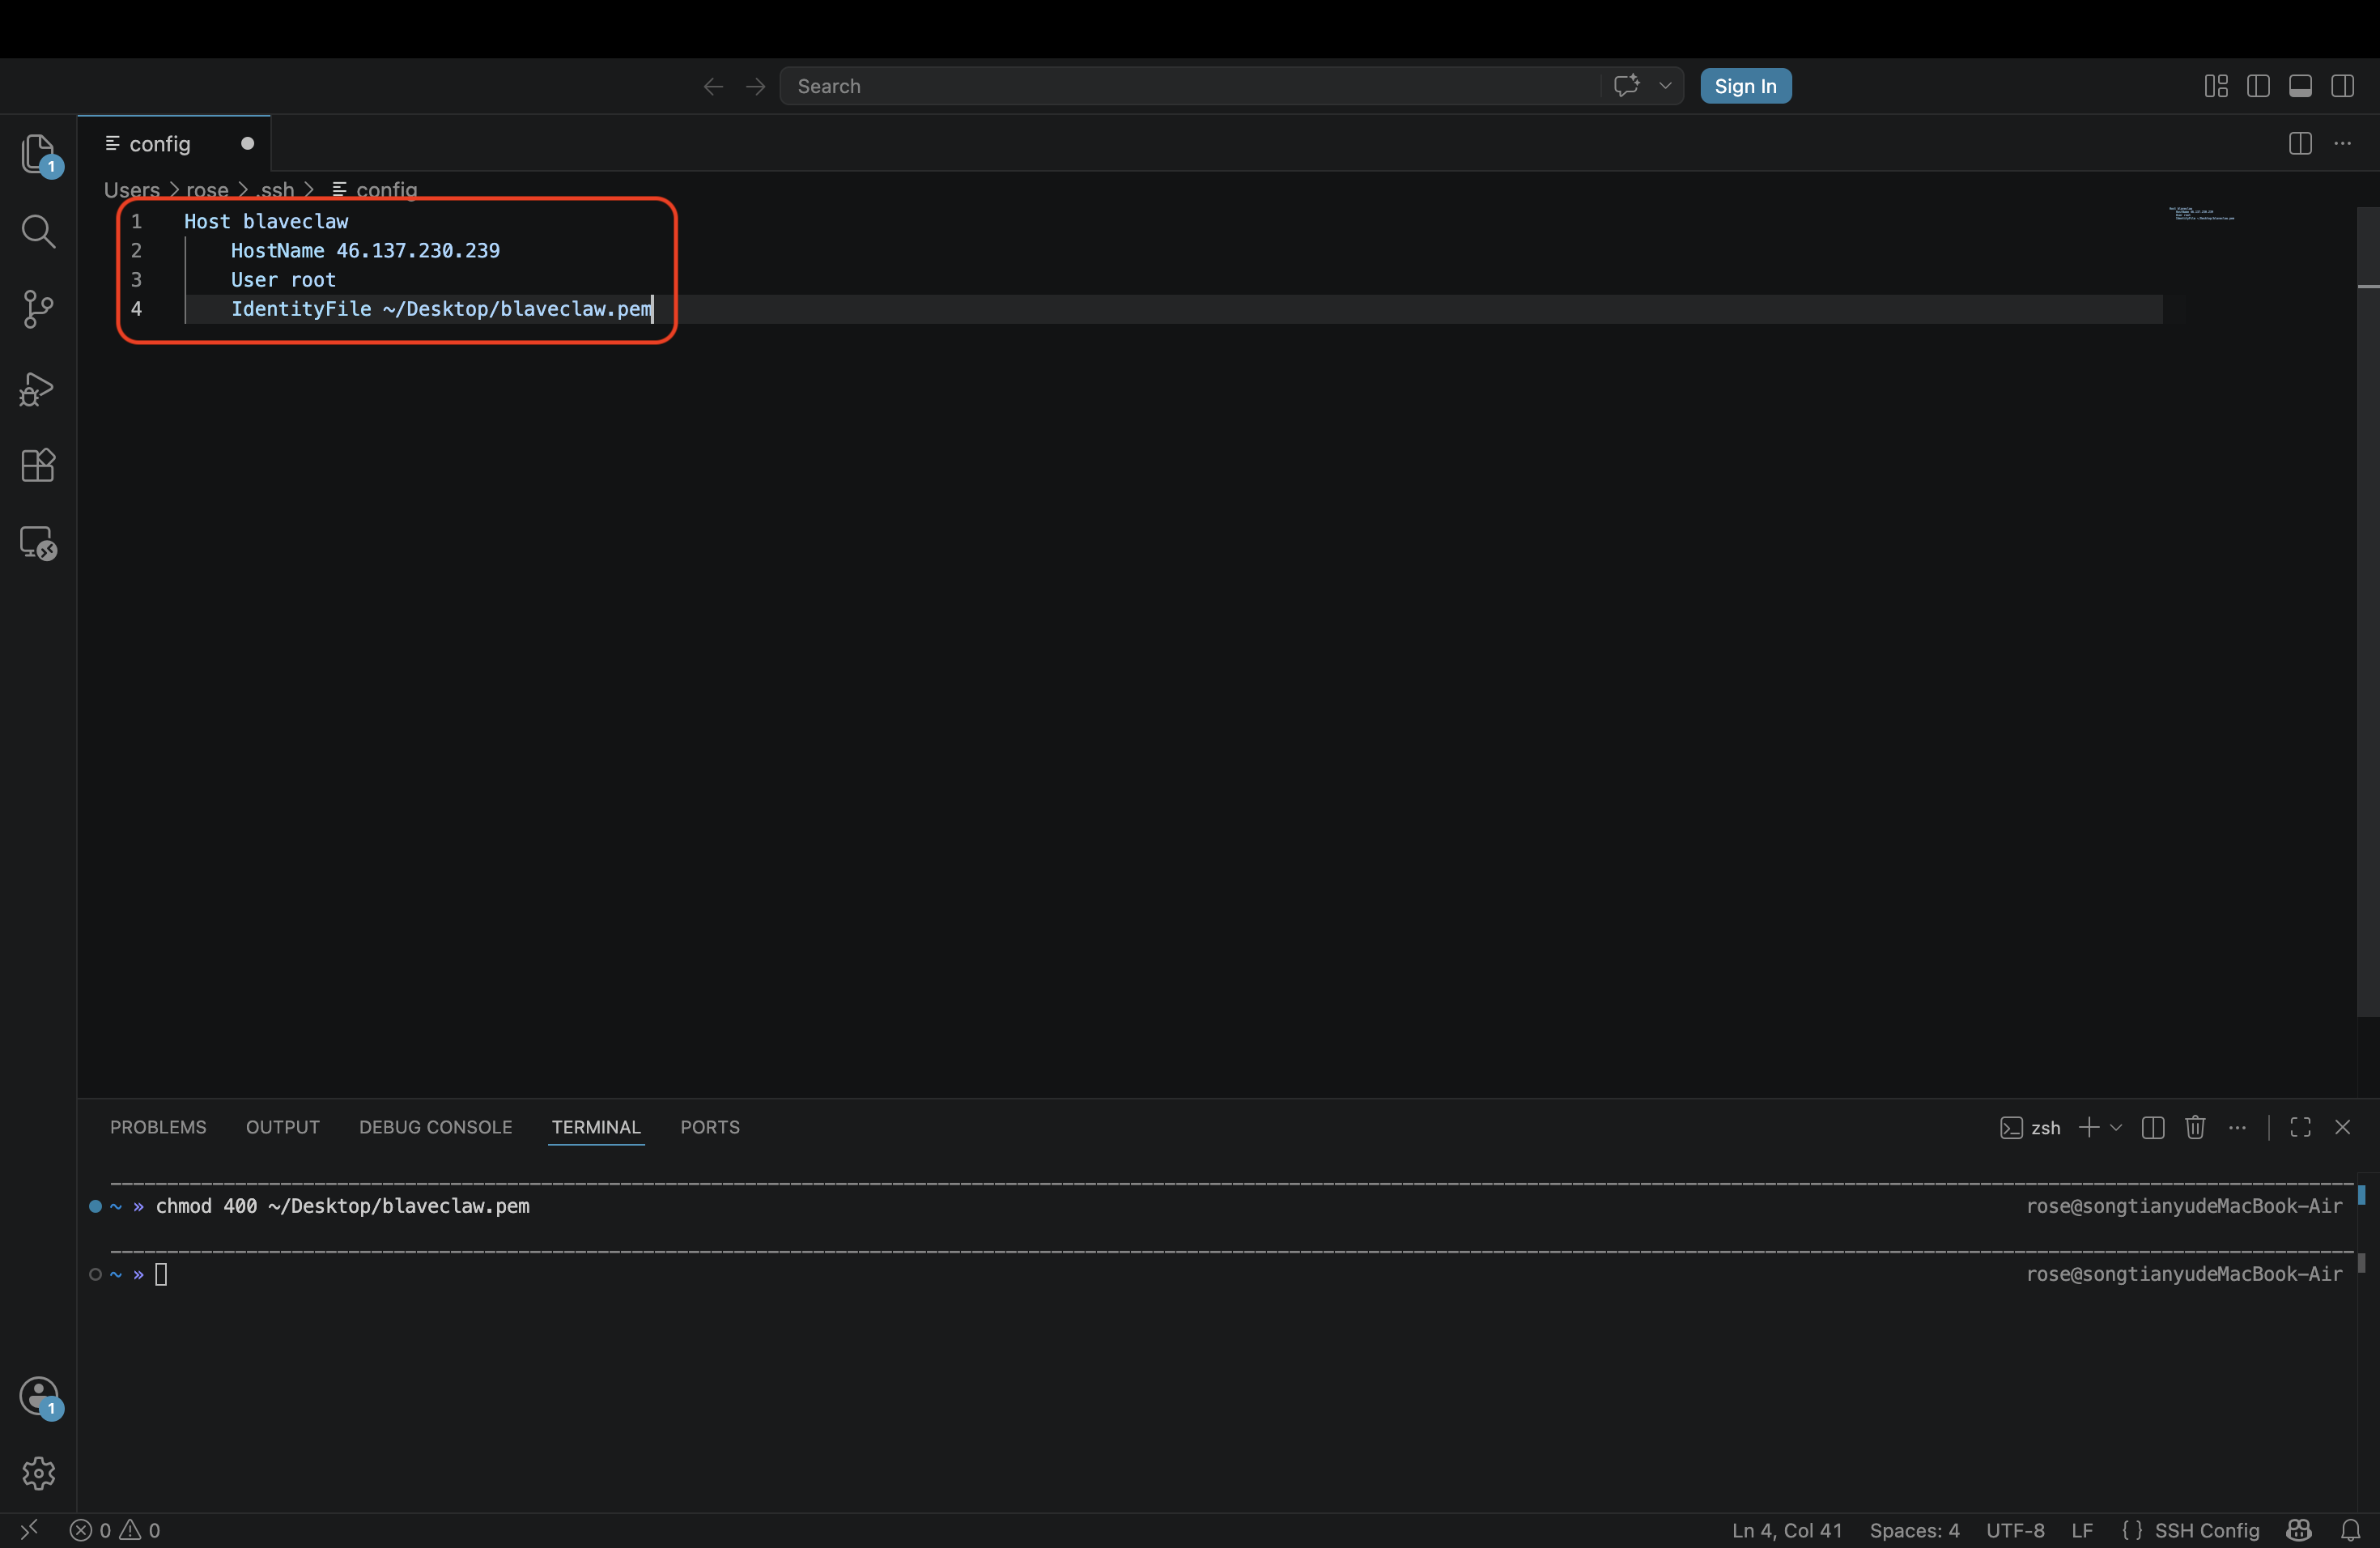Show errors and warnings count in status bar
Viewport: 2380px width, 1548px height.
pyautogui.click(x=115, y=1530)
